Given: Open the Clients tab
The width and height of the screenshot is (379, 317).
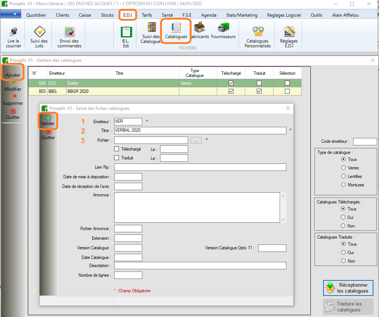Looking at the screenshot, I should [62, 15].
